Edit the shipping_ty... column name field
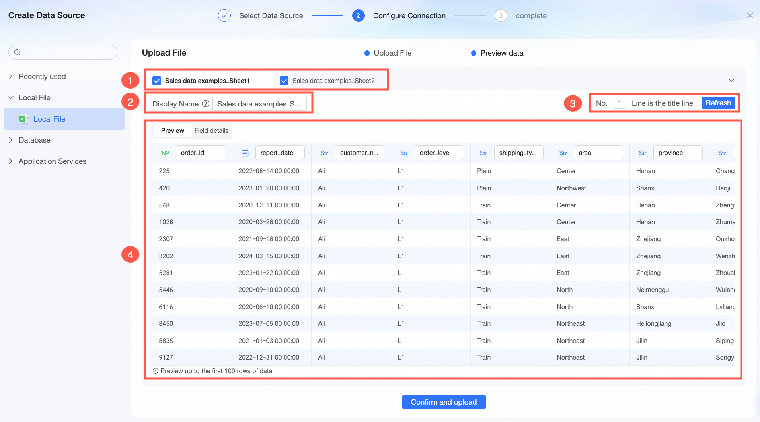The image size is (760, 422). [519, 153]
